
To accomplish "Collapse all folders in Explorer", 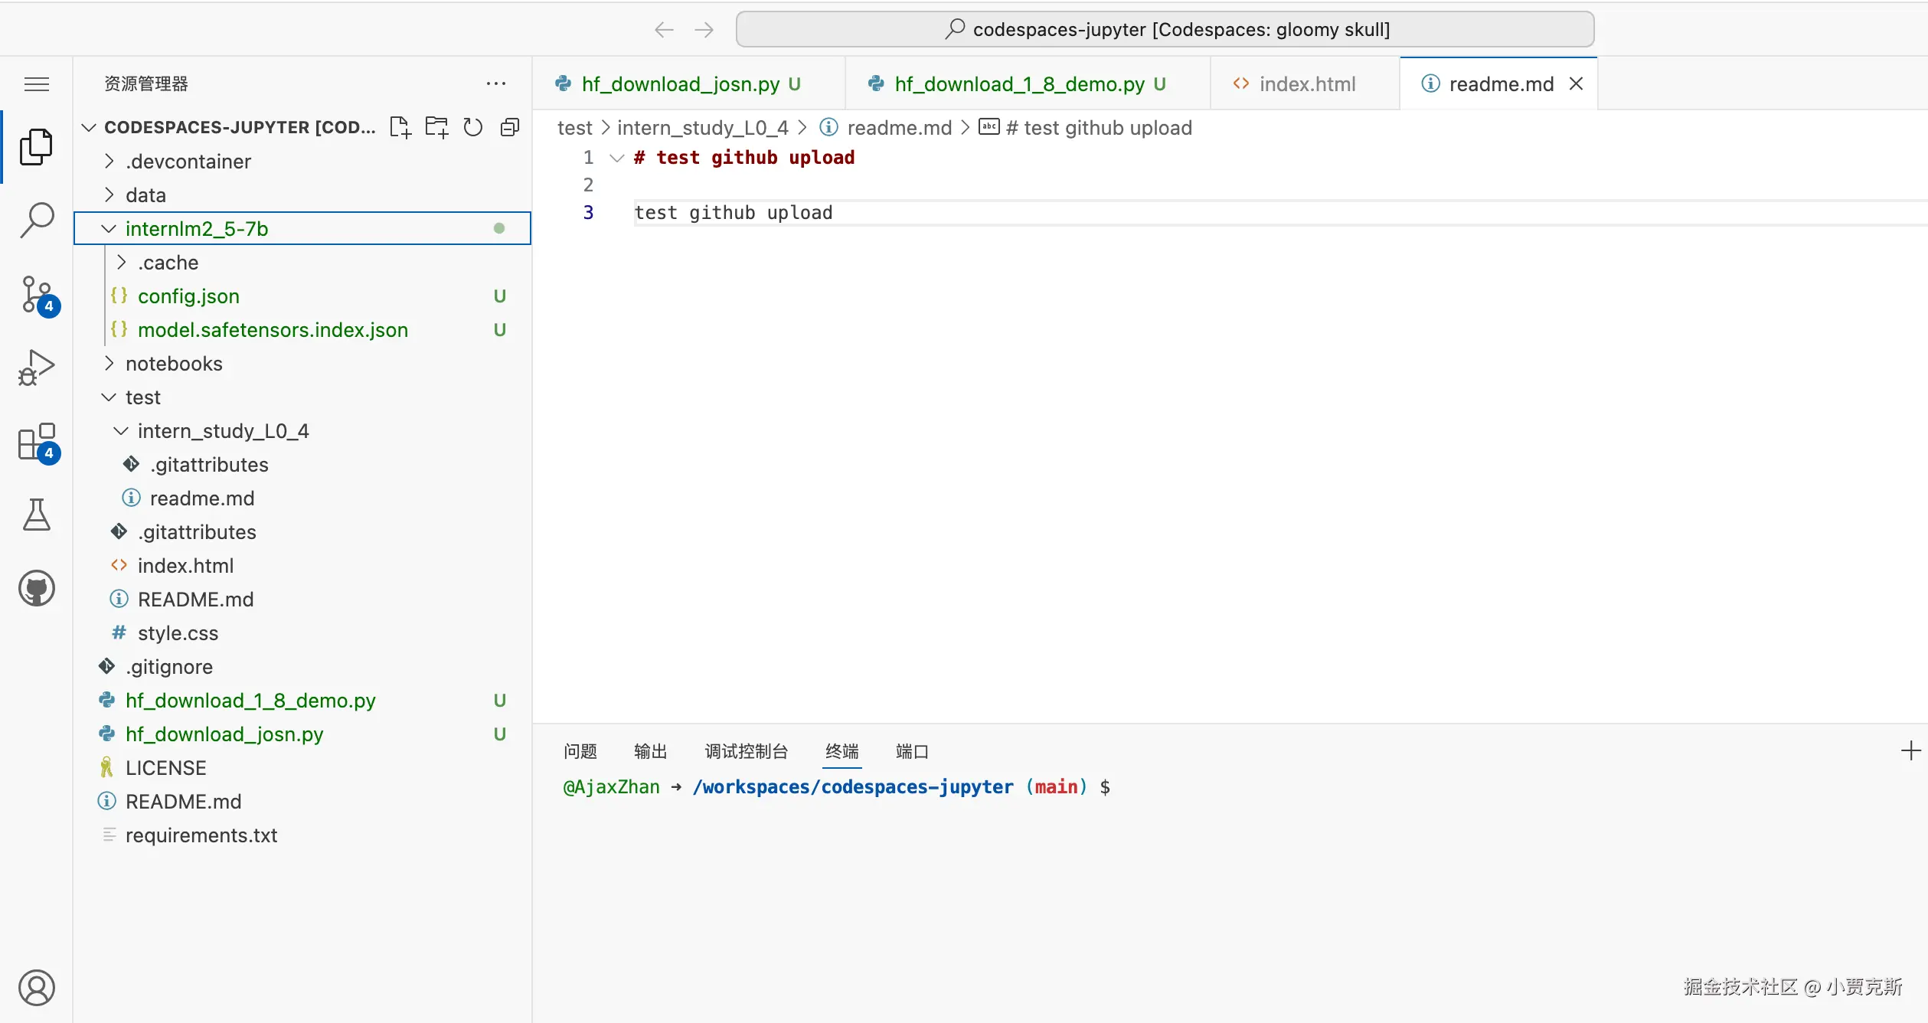I will pos(510,127).
